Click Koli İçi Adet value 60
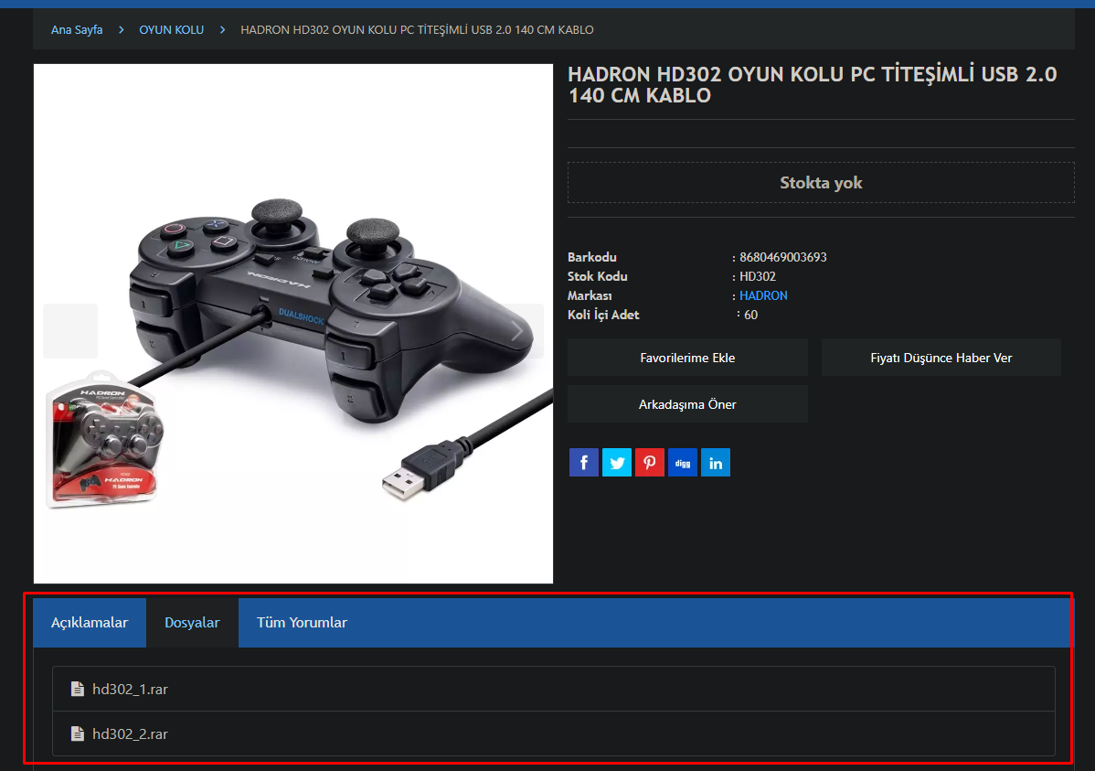This screenshot has height=771, width=1095. coord(750,316)
